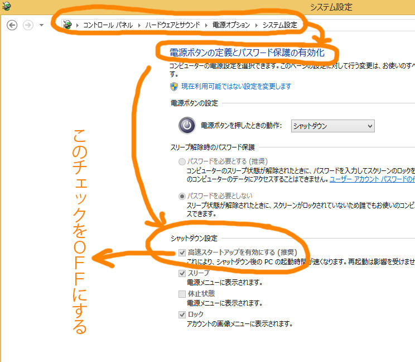Open the シャットダウン power button action dropdown
This screenshot has width=415, height=362.
(x=332, y=126)
